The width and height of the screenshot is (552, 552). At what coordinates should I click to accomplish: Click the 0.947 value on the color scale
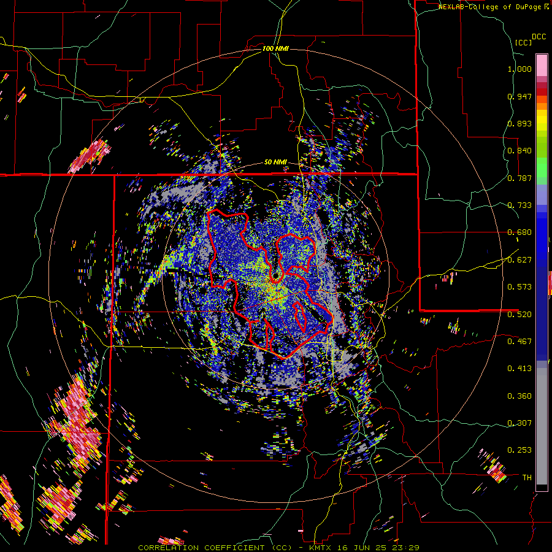[519, 96]
